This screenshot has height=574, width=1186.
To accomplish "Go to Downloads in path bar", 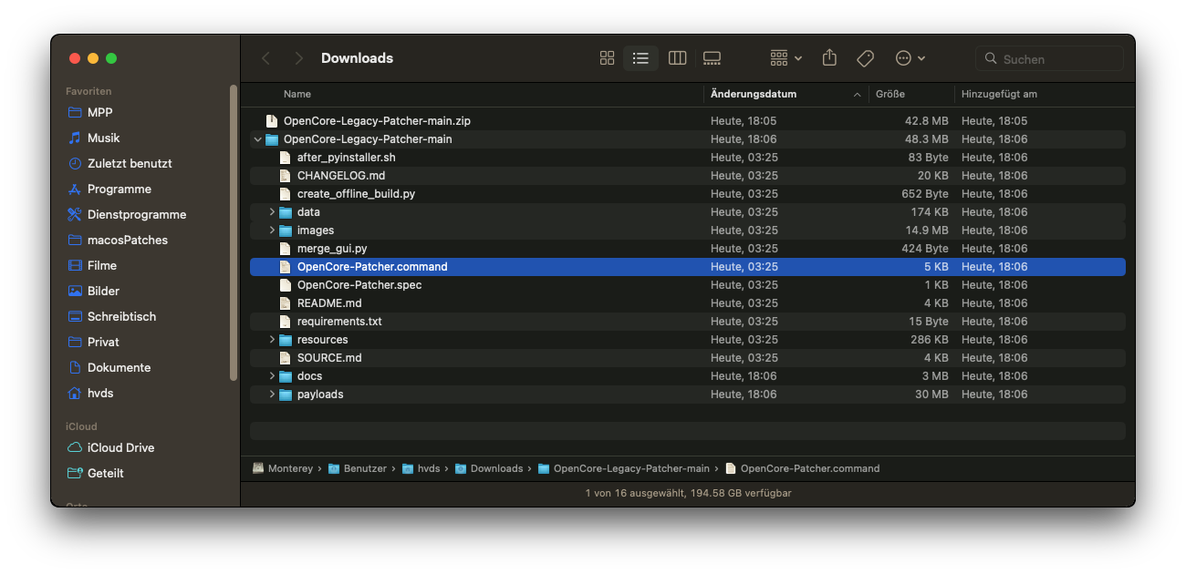I will (489, 468).
